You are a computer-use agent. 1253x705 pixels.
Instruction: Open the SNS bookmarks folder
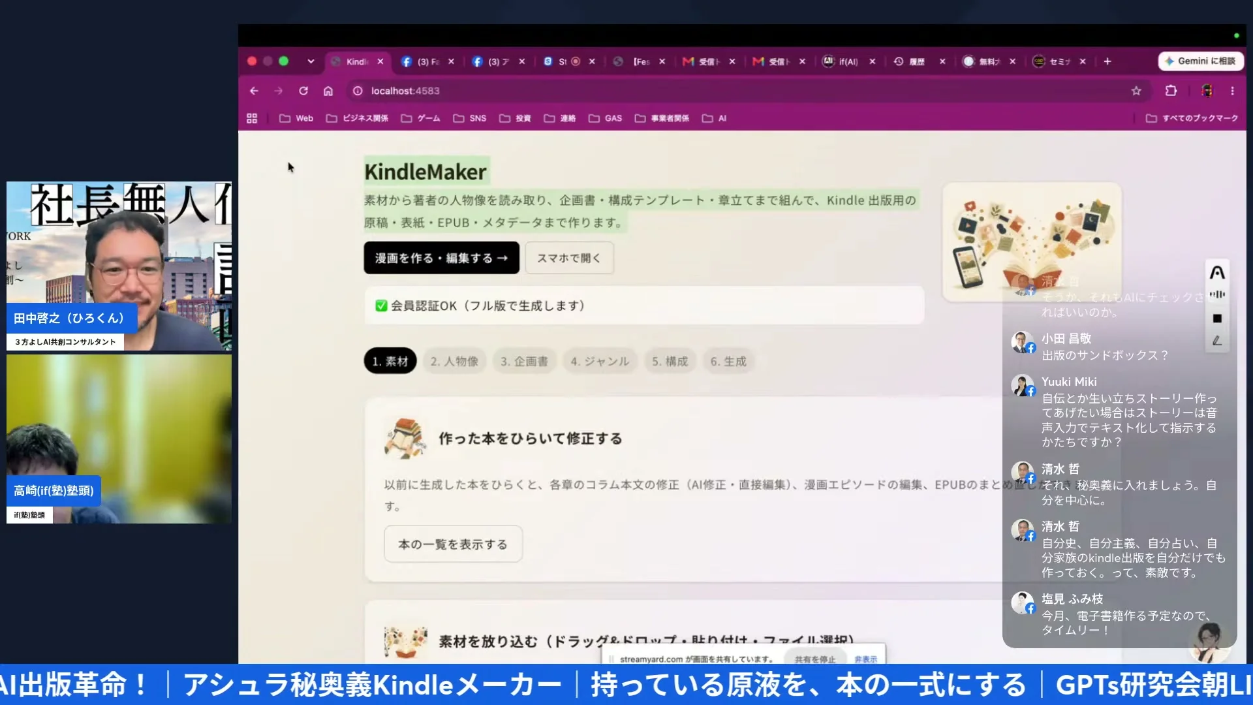[x=470, y=118]
